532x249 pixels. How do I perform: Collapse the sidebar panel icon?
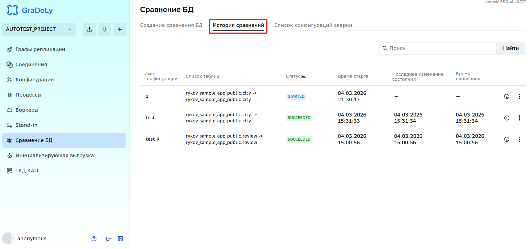(120, 239)
